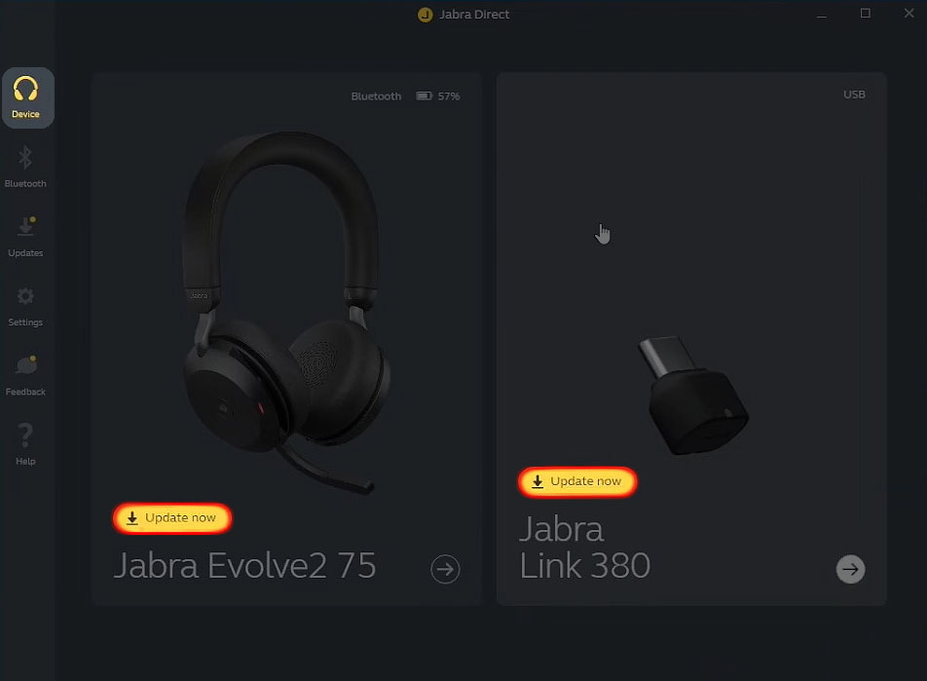Open the Bluetooth sidebar icon

[25, 158]
